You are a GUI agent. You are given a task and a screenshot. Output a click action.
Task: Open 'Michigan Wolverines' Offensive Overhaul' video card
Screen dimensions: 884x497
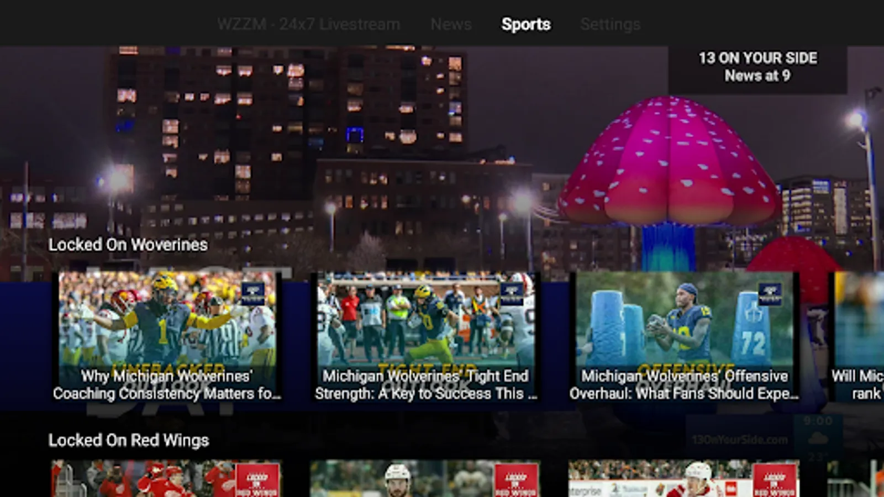coord(684,336)
